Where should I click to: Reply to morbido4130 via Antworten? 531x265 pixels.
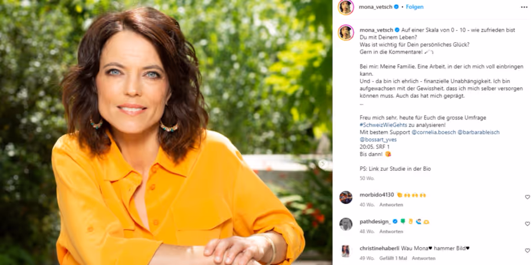point(391,205)
